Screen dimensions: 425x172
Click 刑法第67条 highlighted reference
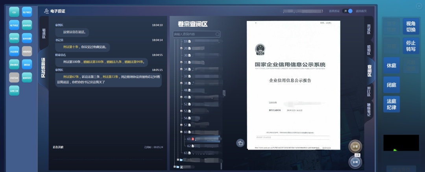[71, 77]
